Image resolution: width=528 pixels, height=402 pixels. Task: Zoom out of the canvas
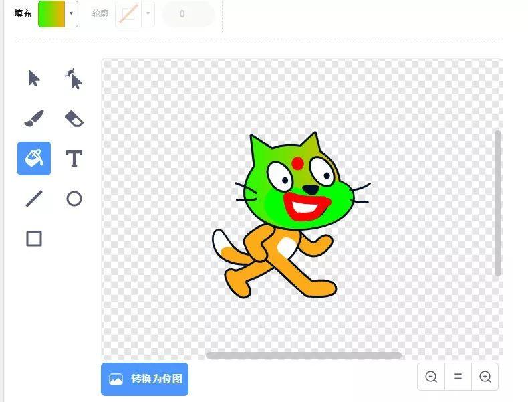431,377
